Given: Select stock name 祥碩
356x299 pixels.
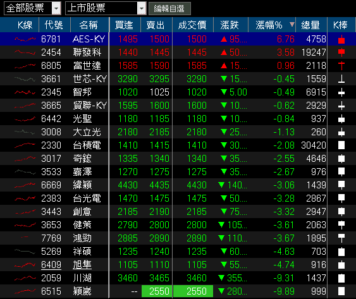Looking at the screenshot, I should [x=82, y=252].
